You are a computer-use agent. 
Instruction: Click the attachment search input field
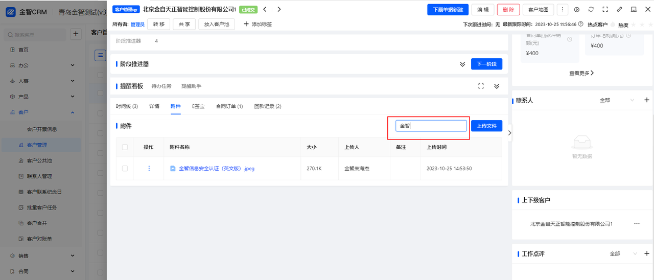coord(431,126)
